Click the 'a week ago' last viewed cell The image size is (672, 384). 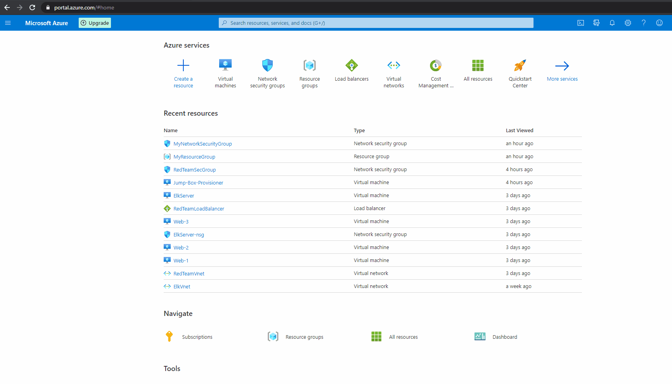coord(519,286)
